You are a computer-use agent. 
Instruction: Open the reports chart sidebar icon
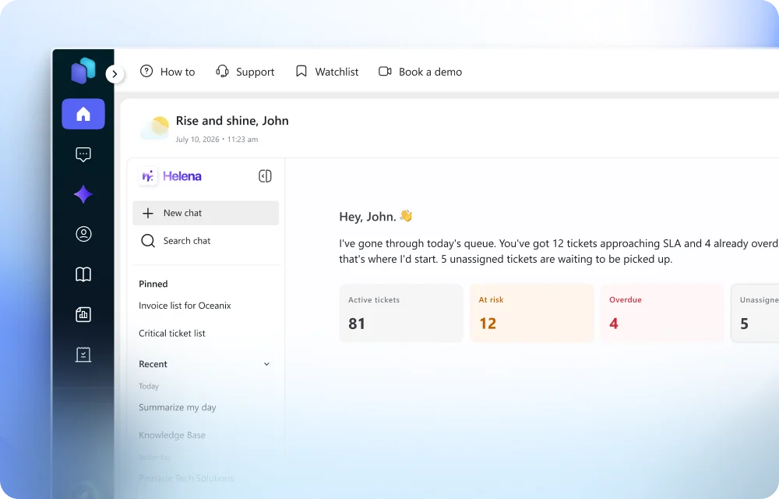pos(83,314)
